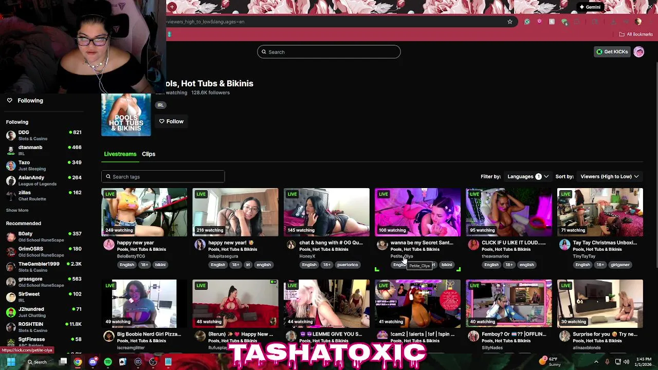Open grossgore avatar in Recommended list
This screenshot has height=370, width=658.
point(11,282)
